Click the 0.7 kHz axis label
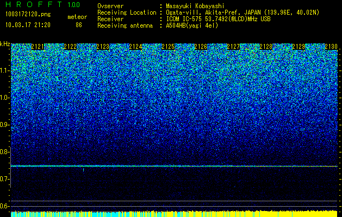The height and width of the screenshot is (217, 342). [5, 179]
